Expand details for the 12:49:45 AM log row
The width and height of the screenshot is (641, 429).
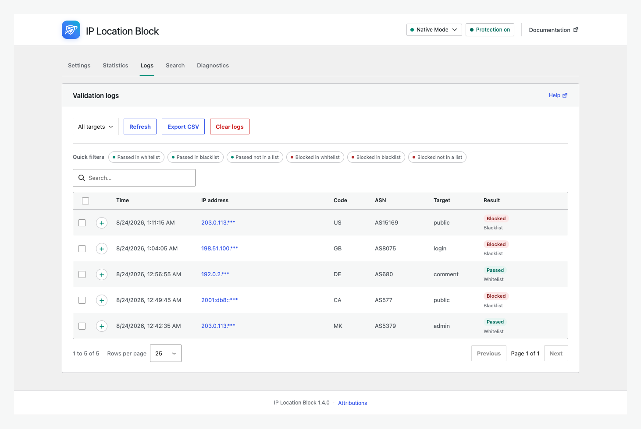[x=102, y=300]
